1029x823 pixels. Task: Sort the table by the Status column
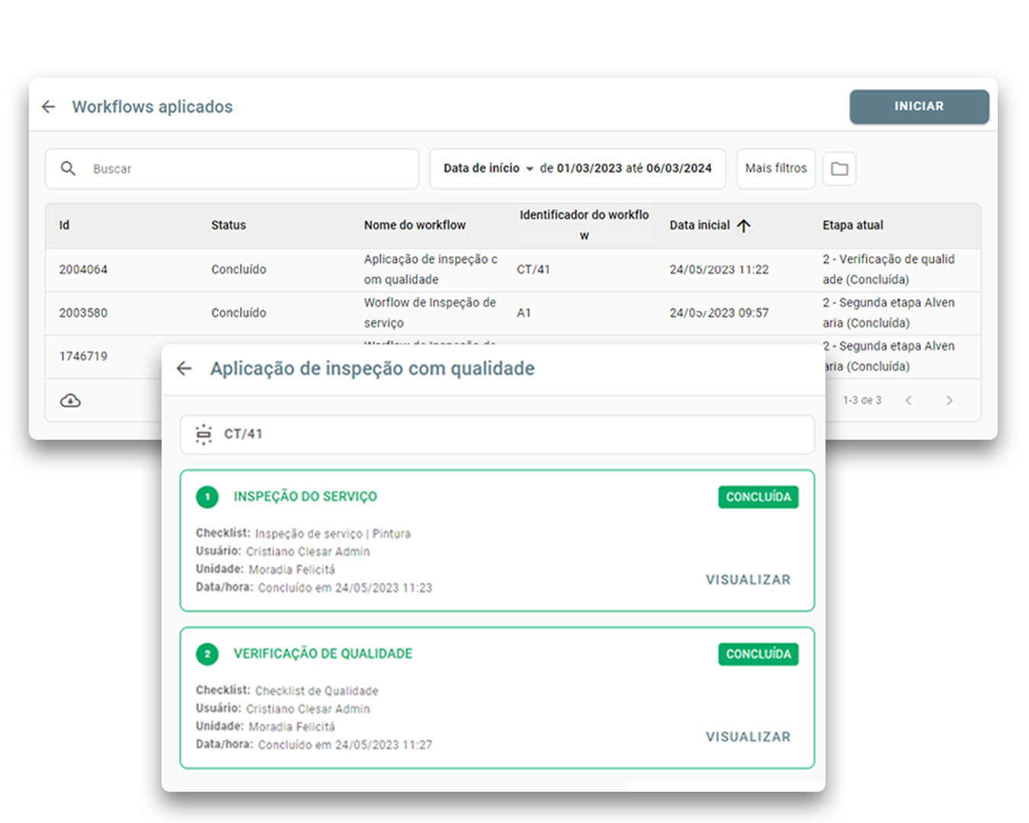pyautogui.click(x=229, y=226)
